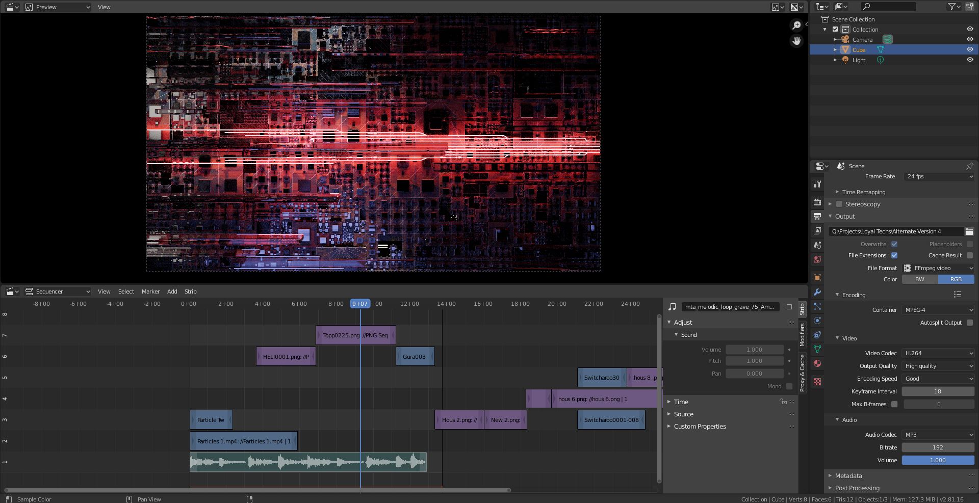Open the Render properties tab
This screenshot has height=503, width=979.
coord(817,202)
